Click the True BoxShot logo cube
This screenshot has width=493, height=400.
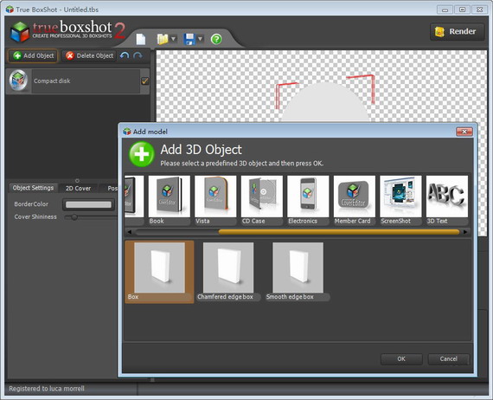click(x=20, y=32)
